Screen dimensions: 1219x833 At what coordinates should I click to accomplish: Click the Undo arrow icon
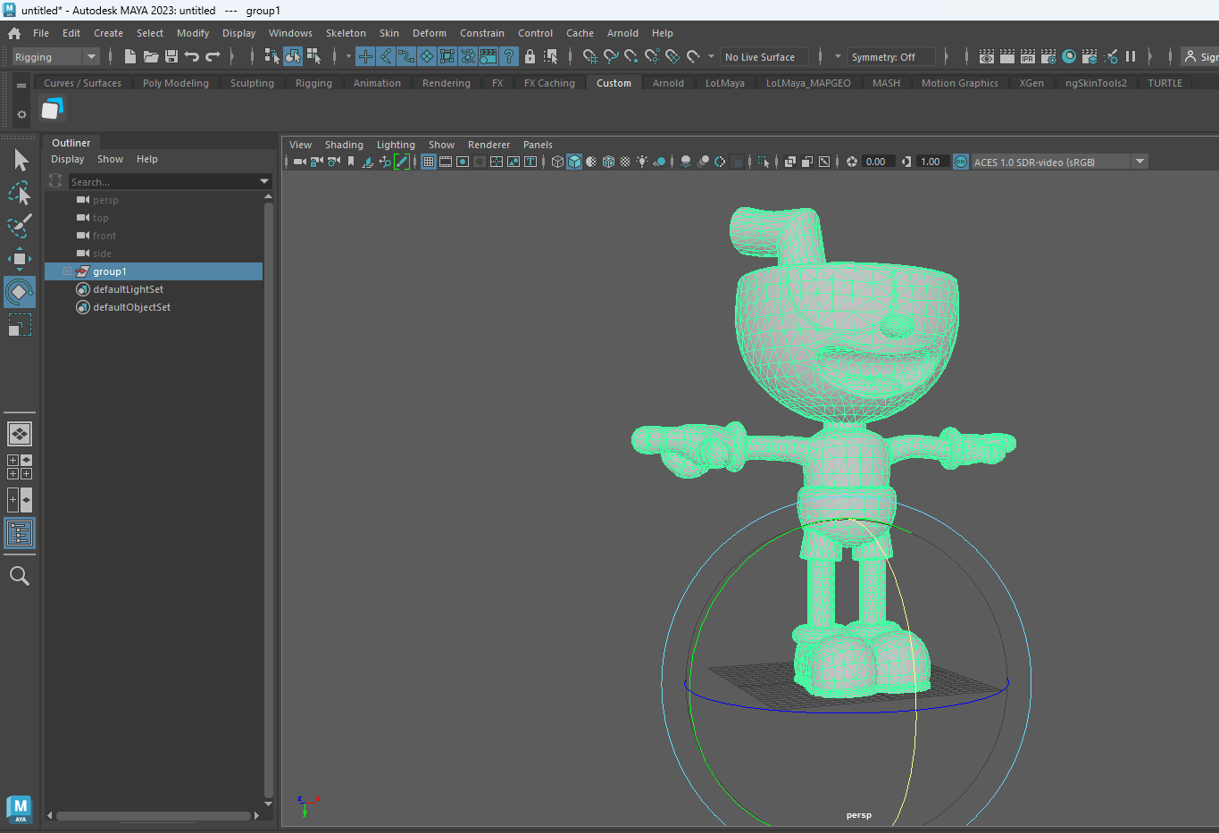[x=192, y=56]
